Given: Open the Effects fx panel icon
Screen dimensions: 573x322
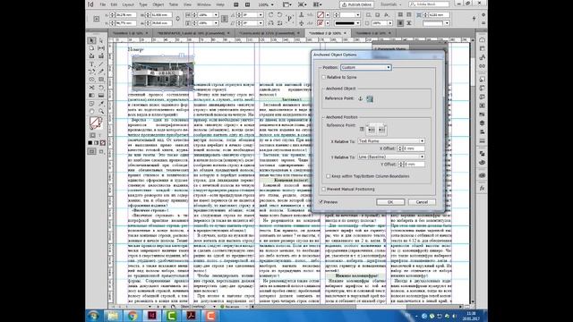Looking at the screenshot, I should [482, 189].
